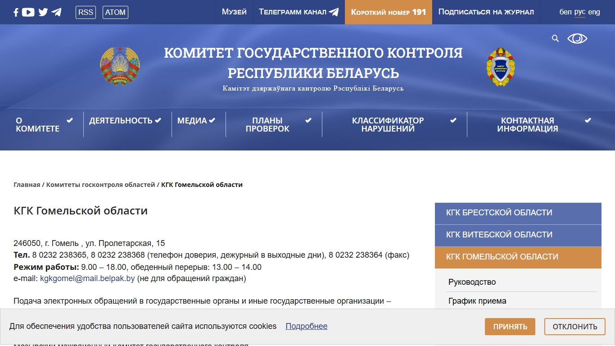The width and height of the screenshot is (615, 346).
Task: Go to the Музей link
Action: pyautogui.click(x=234, y=12)
